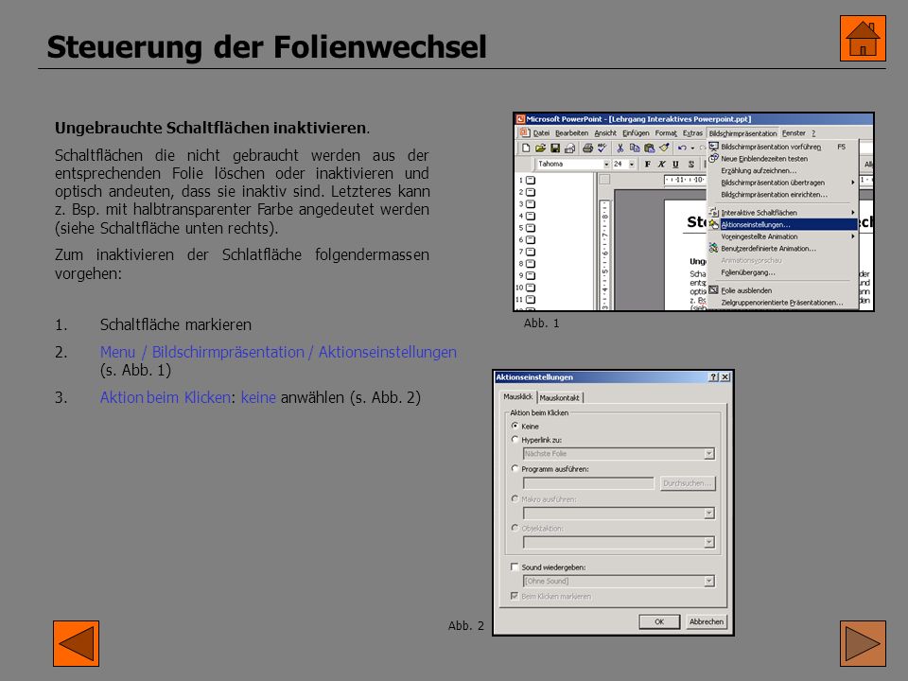
Task: Click the Abbrechen button
Action: pos(706,622)
